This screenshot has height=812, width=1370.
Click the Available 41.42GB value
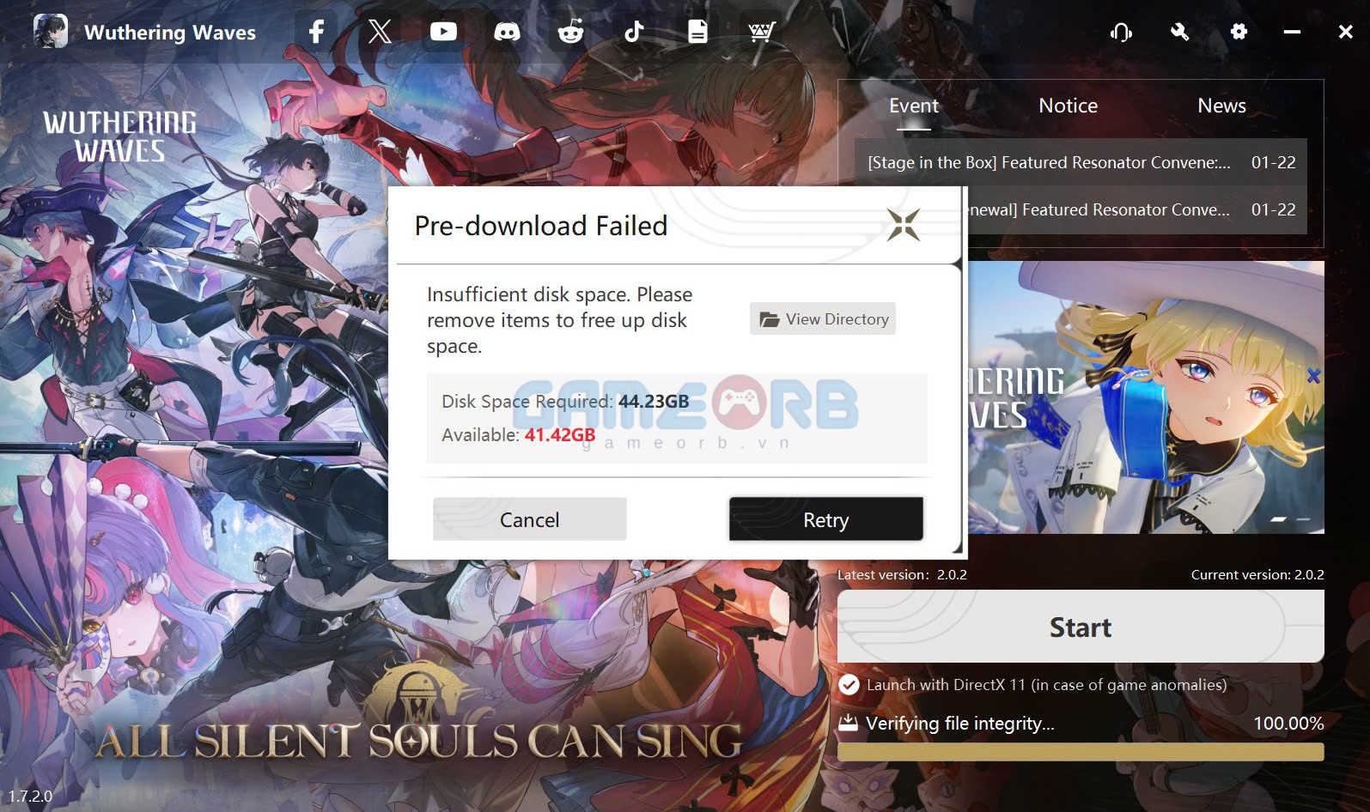pos(560,434)
